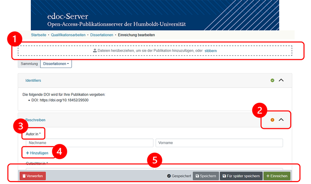The width and height of the screenshot is (311, 184).
Task: Open Qualifikationsarbeiten breadcrumb link
Action: pos(68,35)
